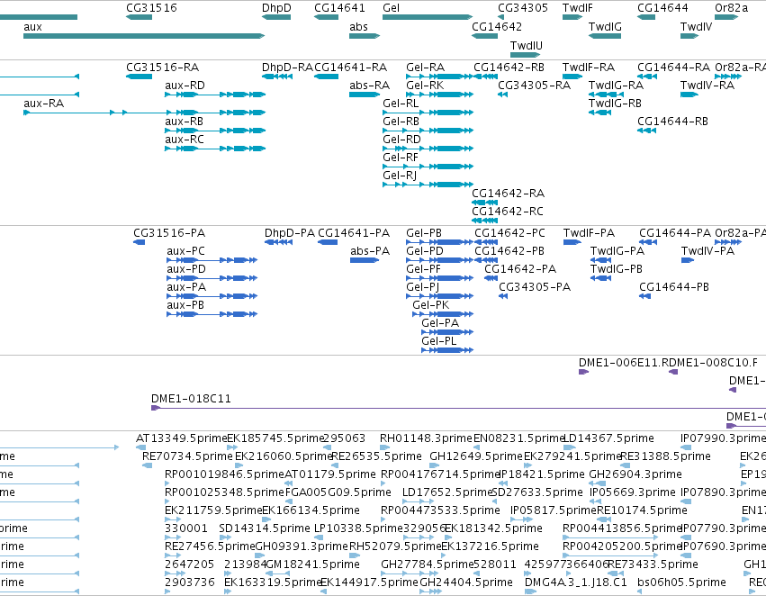Select the CG14642-RC transcript
This screenshot has height=596, width=766.
(x=484, y=221)
